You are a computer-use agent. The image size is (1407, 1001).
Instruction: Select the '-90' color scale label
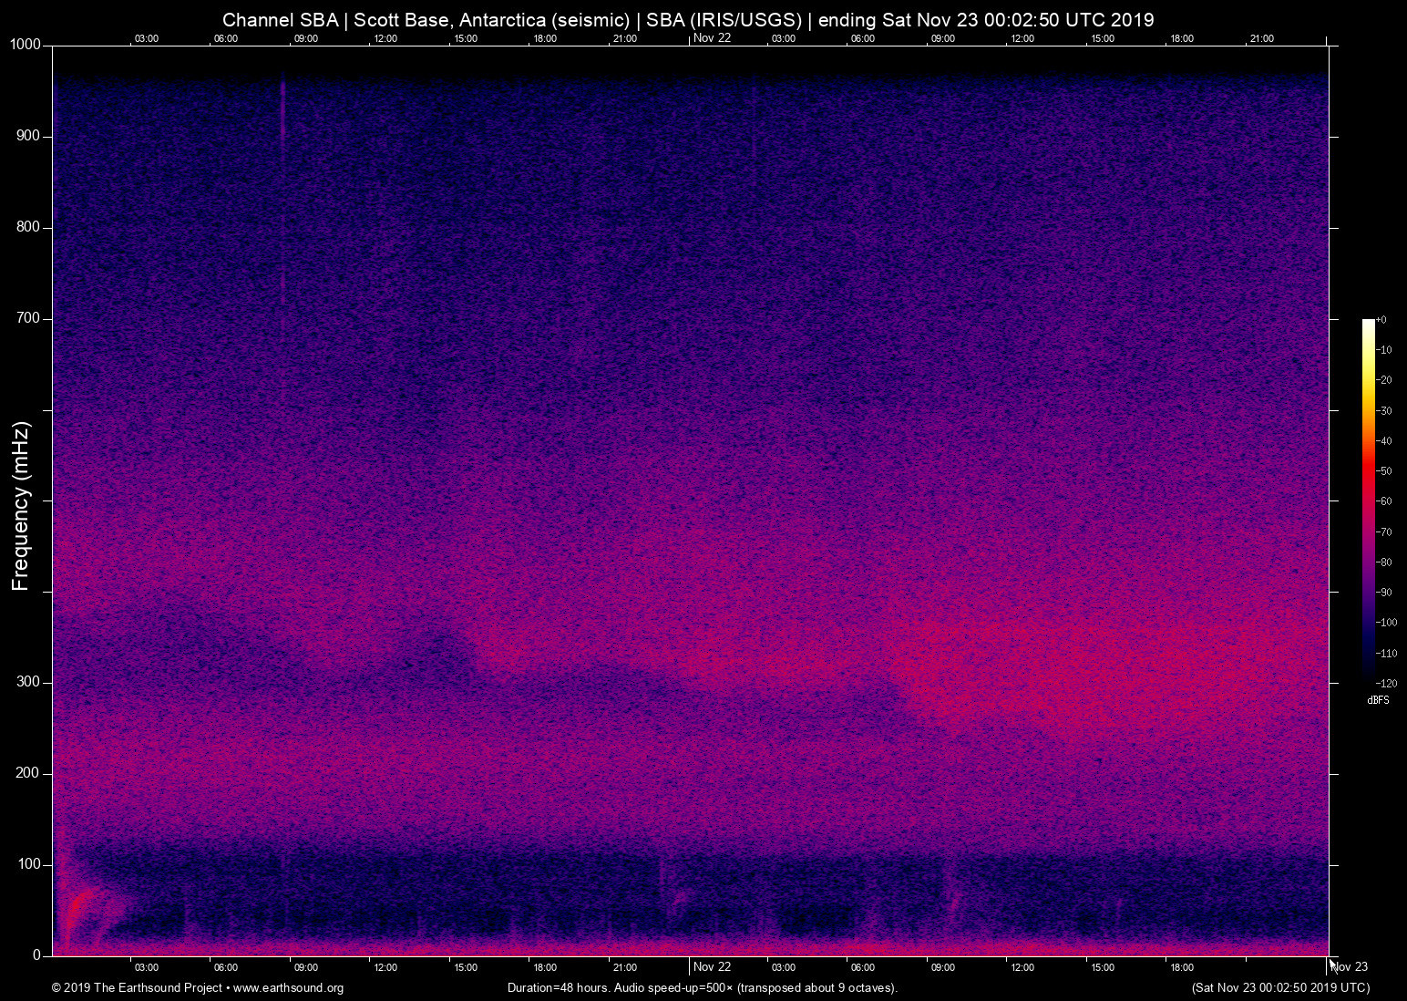[1383, 593]
